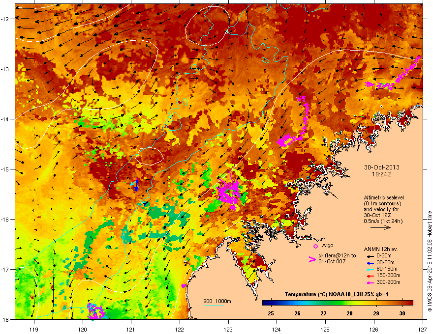Click the colorbar tick label '30'
The width and height of the screenshot is (433, 334).
tap(402, 313)
